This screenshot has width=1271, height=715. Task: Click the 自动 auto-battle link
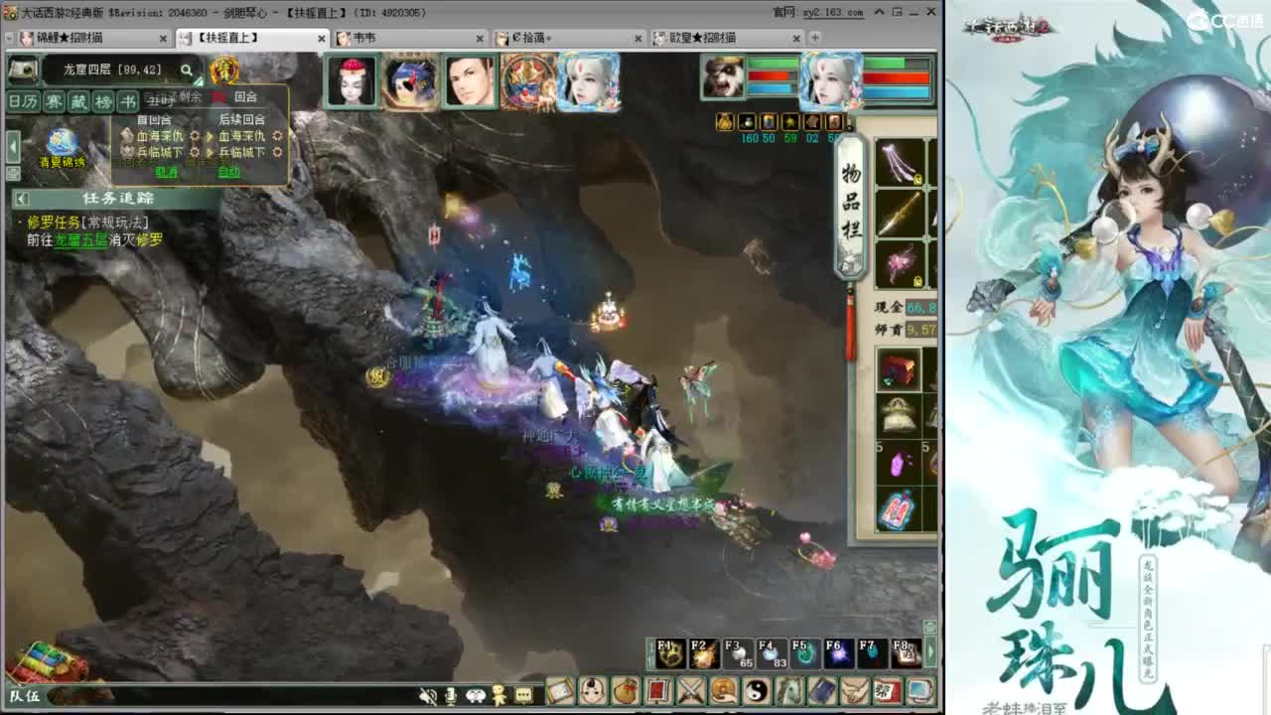coord(229,172)
